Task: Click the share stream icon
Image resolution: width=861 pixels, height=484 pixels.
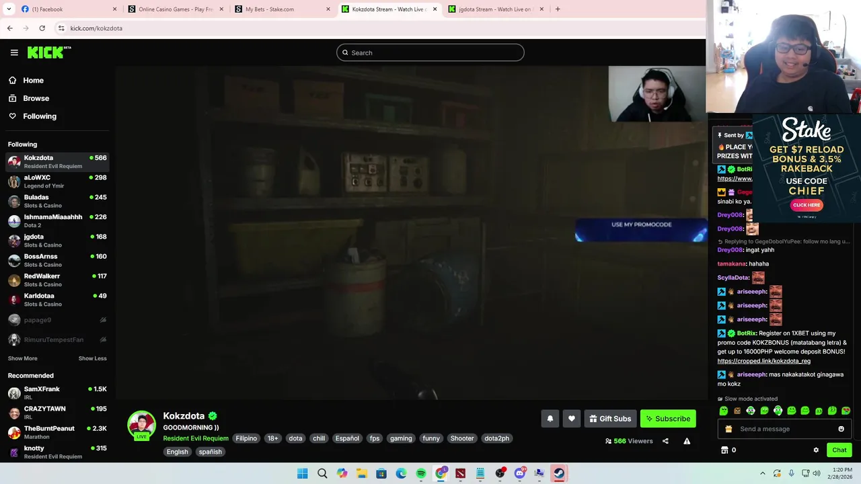Action: (x=665, y=441)
